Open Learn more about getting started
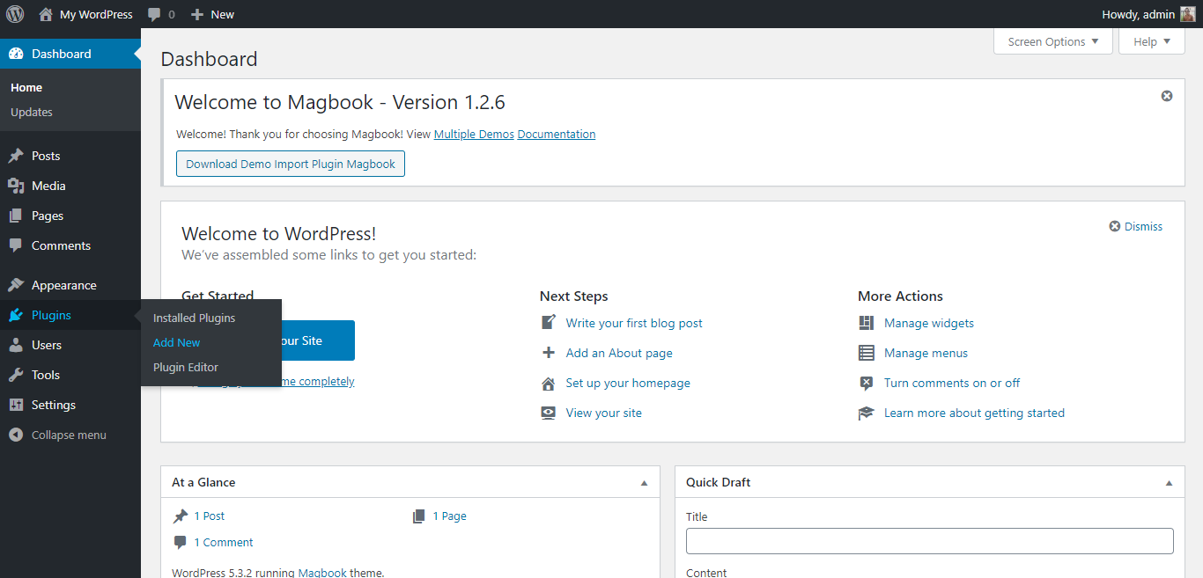Viewport: 1203px width, 578px height. [x=974, y=413]
